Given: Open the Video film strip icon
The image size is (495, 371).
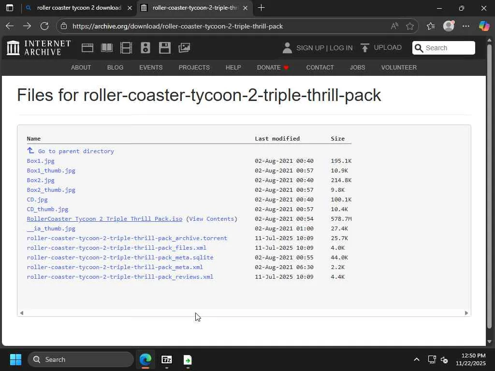Looking at the screenshot, I should pos(126,48).
